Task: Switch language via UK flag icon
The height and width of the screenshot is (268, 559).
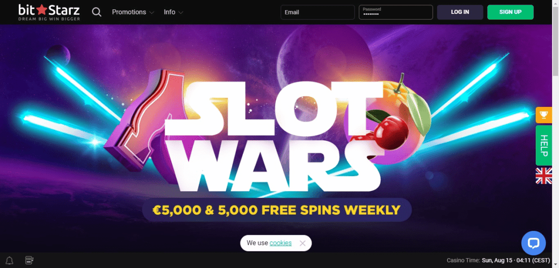Action: [544, 176]
